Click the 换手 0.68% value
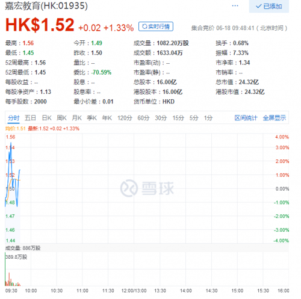301x299 pixels. (241, 43)
